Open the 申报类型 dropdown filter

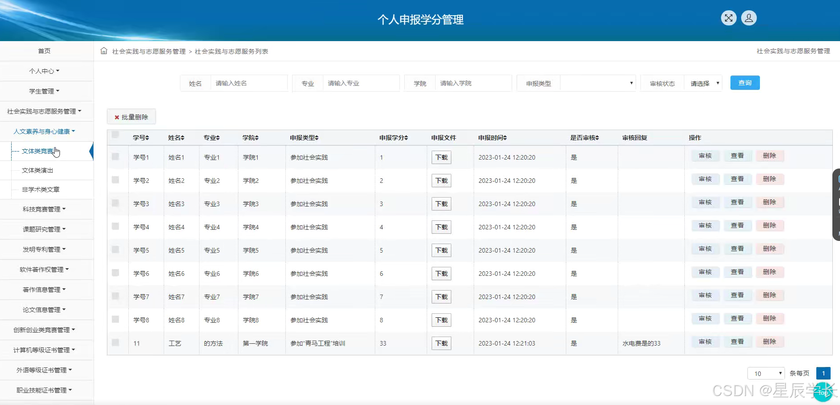pos(598,83)
